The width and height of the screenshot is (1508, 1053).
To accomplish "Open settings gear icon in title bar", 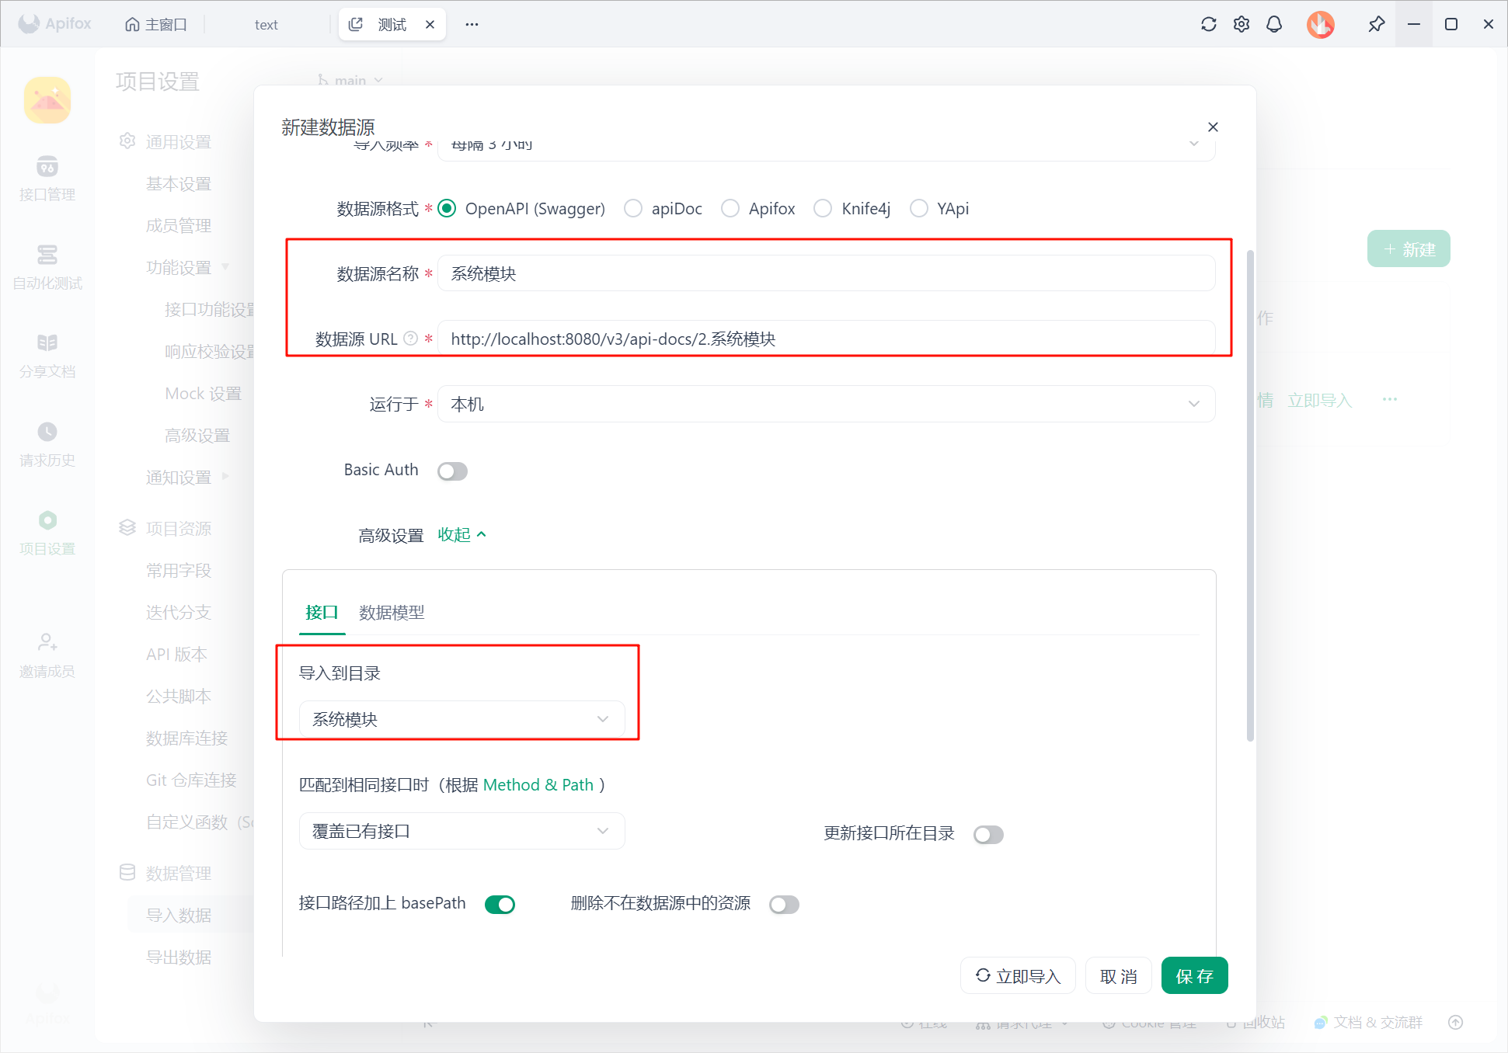I will 1242,24.
